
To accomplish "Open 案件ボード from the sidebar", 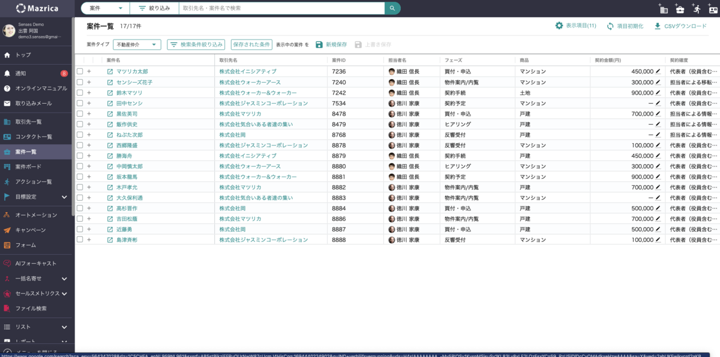I will (28, 167).
